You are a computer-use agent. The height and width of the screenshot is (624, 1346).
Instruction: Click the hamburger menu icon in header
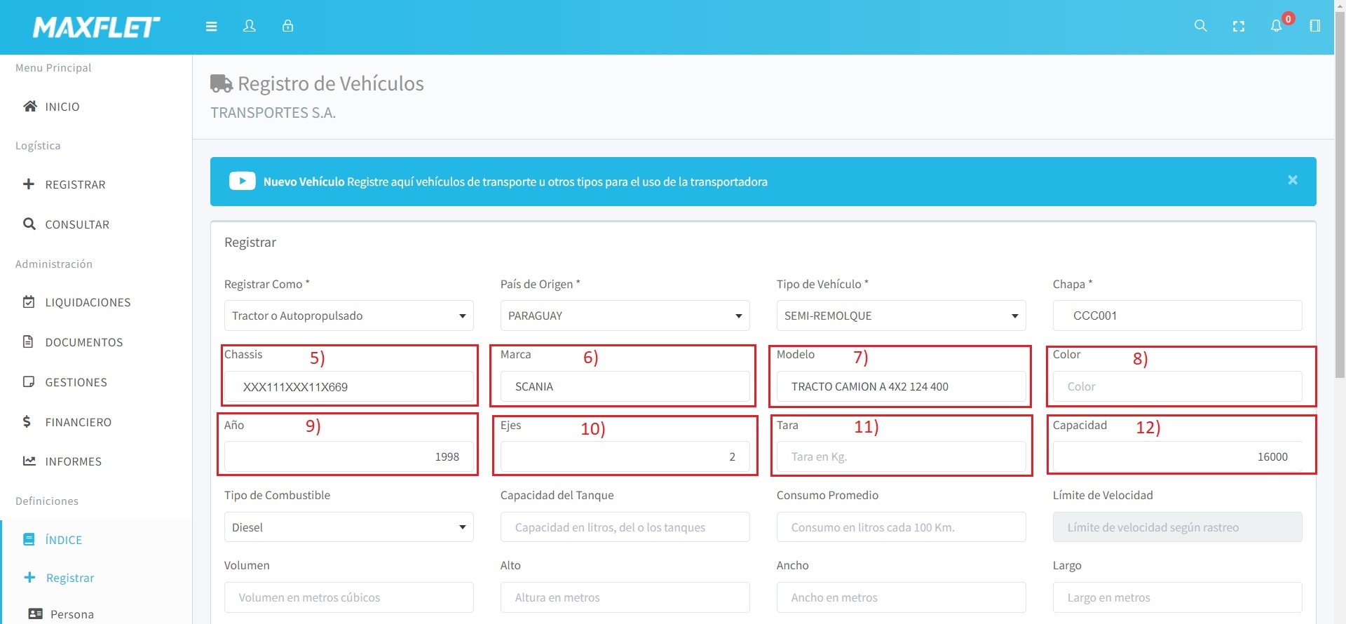point(211,27)
